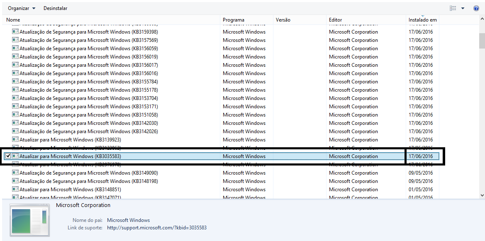Select text 'Atualização de Segurança para Microsoft Windows (KB3156059)'
The image size is (485, 241).
point(89,49)
